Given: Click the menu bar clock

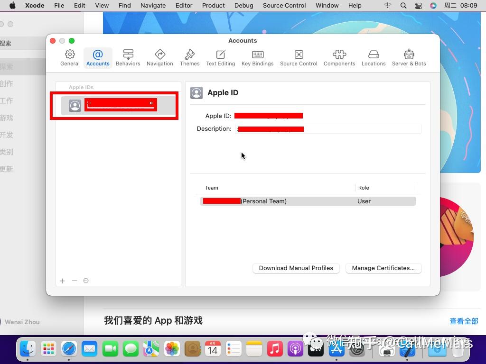Looking at the screenshot, I should click(x=460, y=6).
